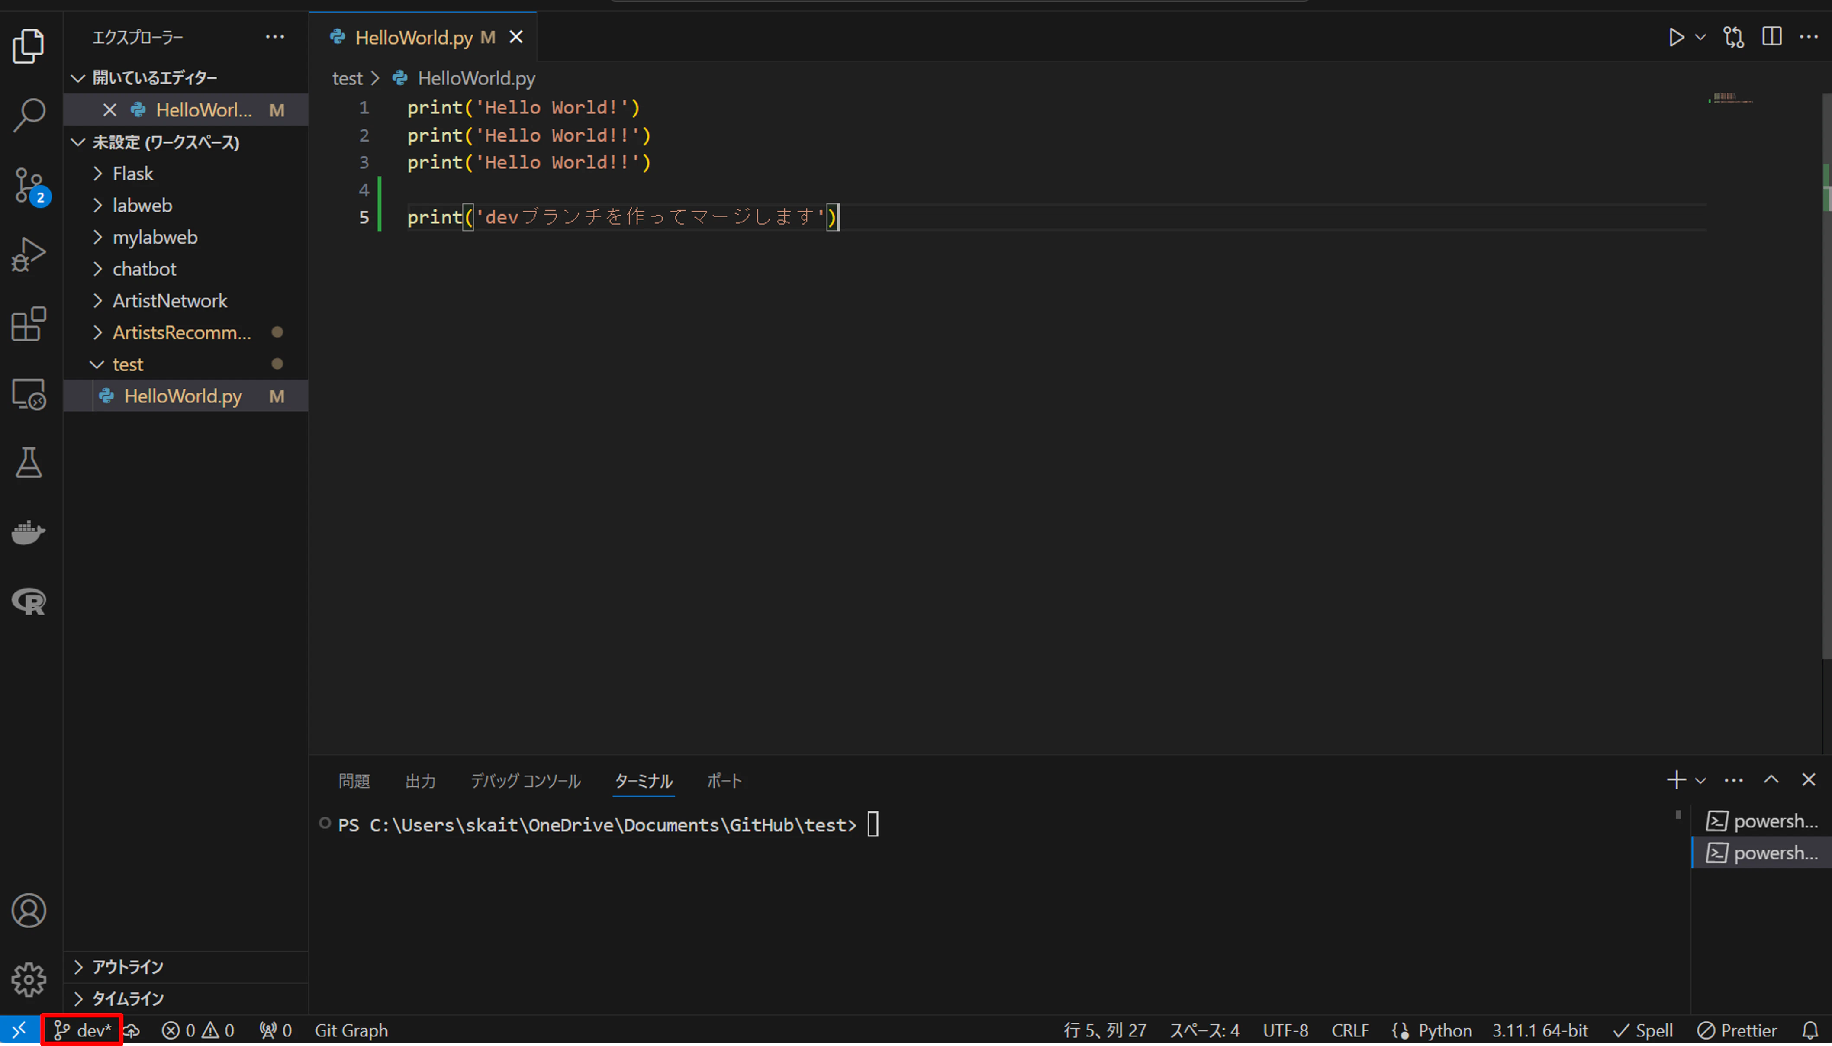Add a new terminal with plus icon
The height and width of the screenshot is (1046, 1832).
[1676, 779]
